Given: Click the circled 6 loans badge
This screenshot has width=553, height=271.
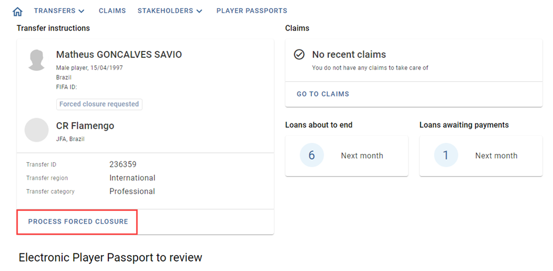Looking at the screenshot, I should pos(312,155).
